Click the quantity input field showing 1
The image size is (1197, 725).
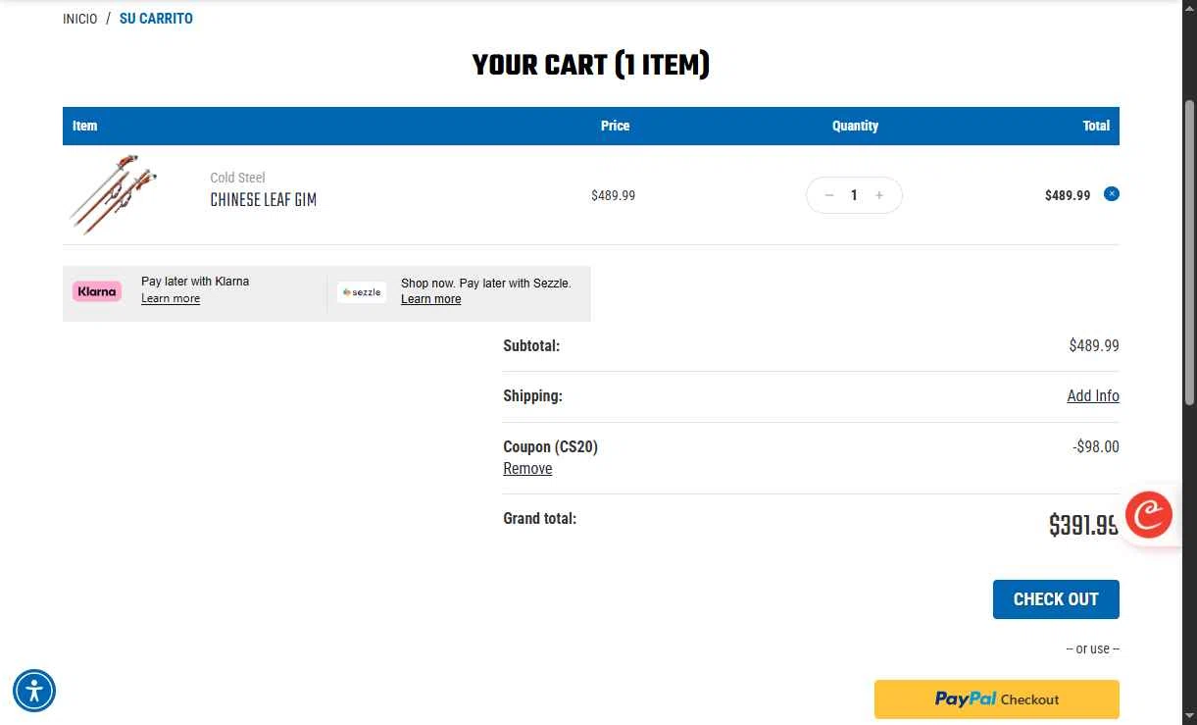[x=854, y=195]
